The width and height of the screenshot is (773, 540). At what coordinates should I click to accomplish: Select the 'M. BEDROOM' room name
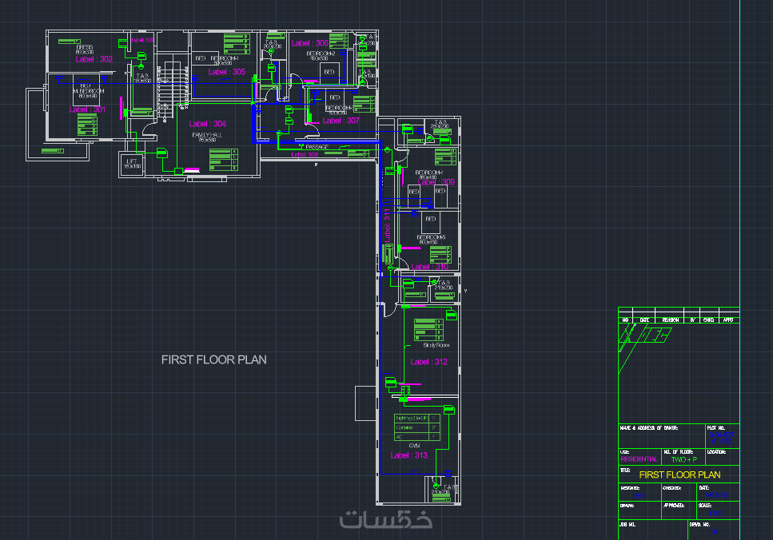tap(88, 91)
